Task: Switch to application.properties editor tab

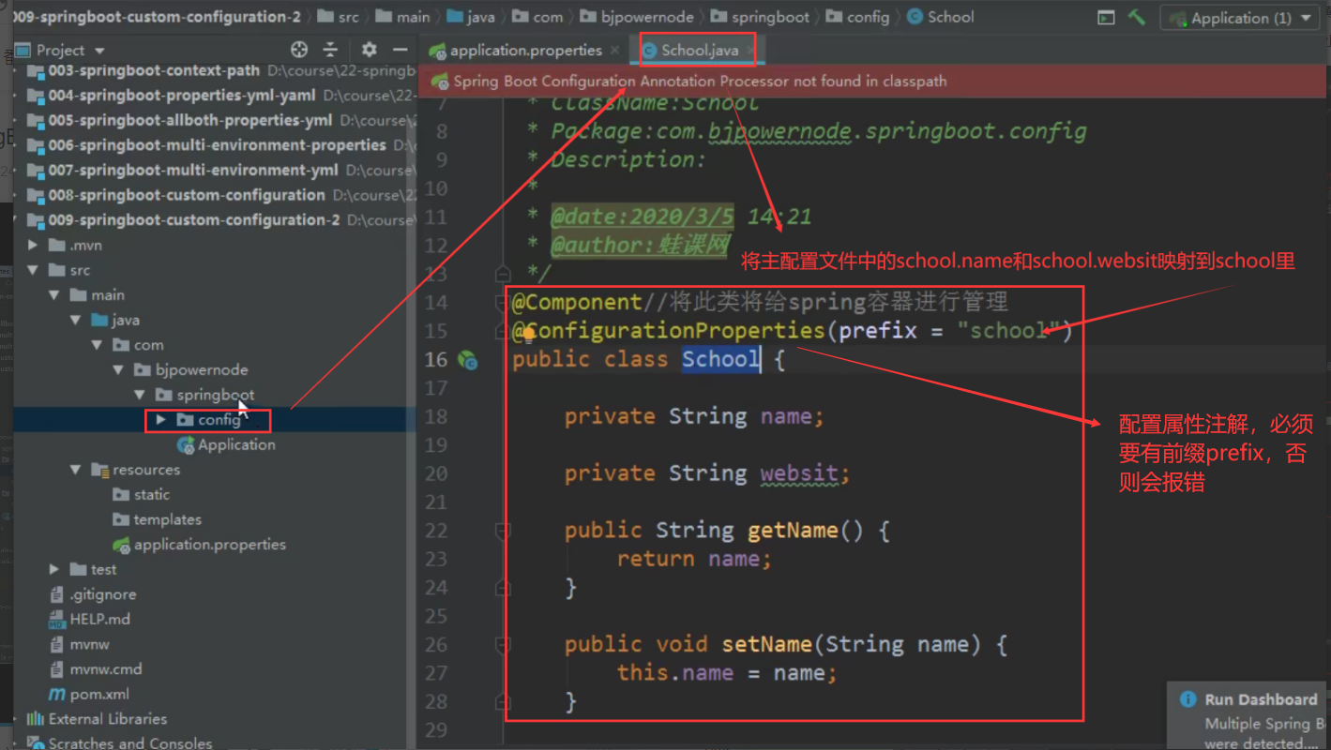Action: pyautogui.click(x=525, y=50)
